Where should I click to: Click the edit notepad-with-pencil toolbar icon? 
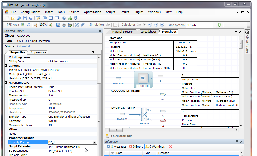(38, 18)
